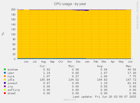Select the 'irq' legend label
This screenshot has height=103, width=140.
point(10,87)
